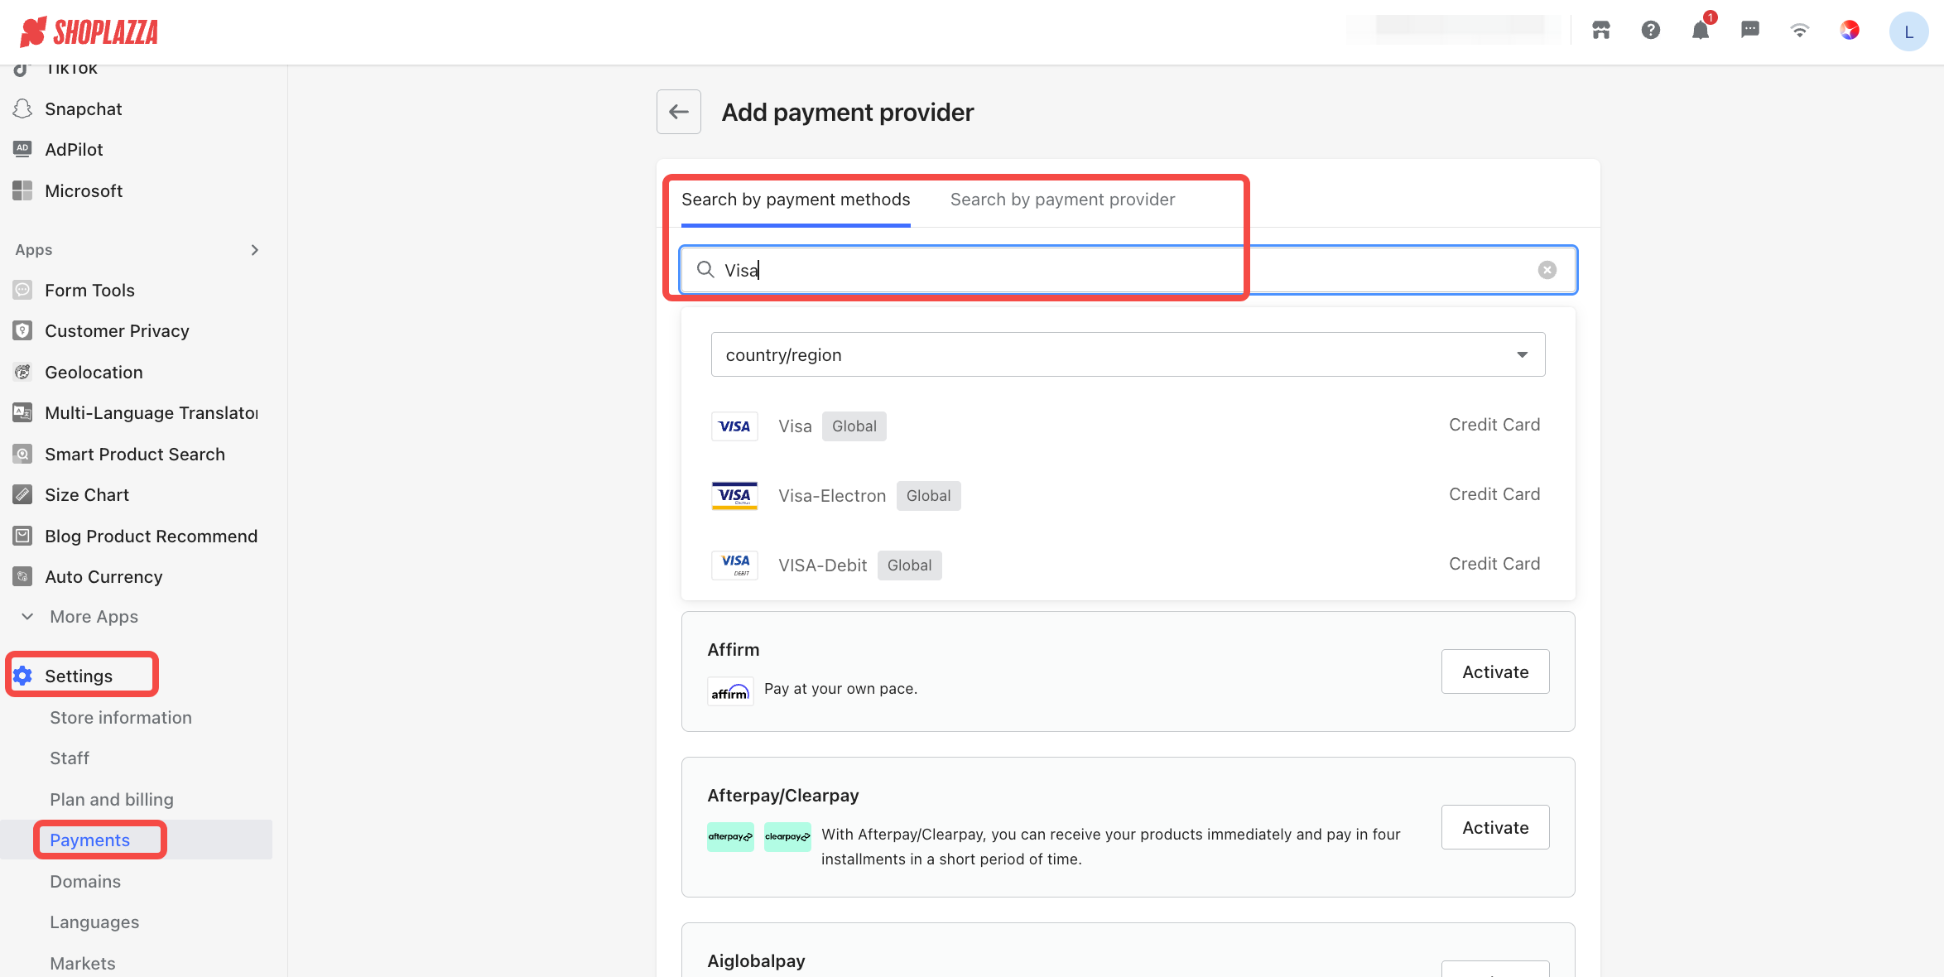The image size is (1944, 977).
Task: Click the Aiglobalpay provider heading
Action: click(756, 960)
